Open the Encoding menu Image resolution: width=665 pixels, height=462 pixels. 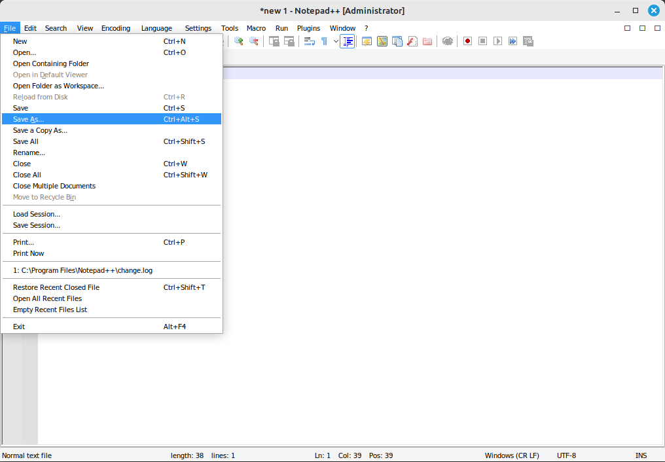pyautogui.click(x=116, y=28)
